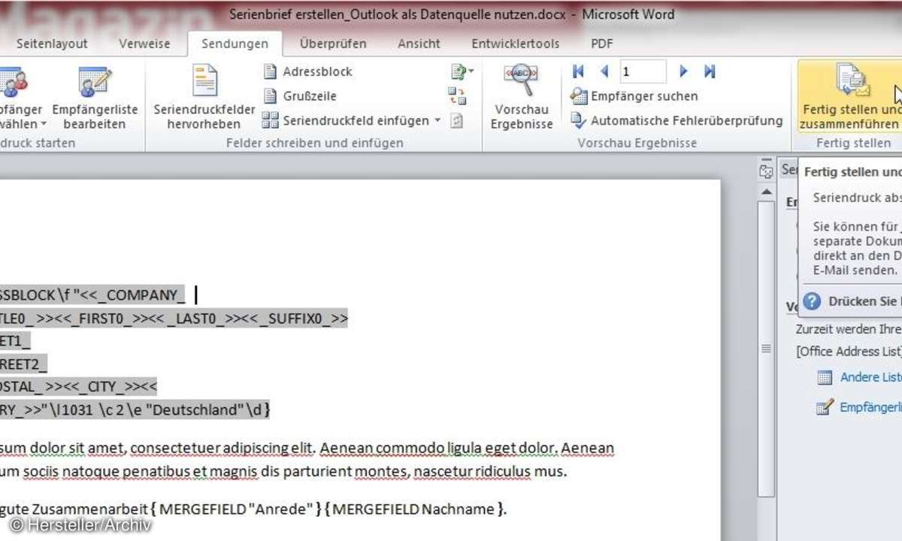Click the Etiketten aktualisieren icon

[x=457, y=120]
